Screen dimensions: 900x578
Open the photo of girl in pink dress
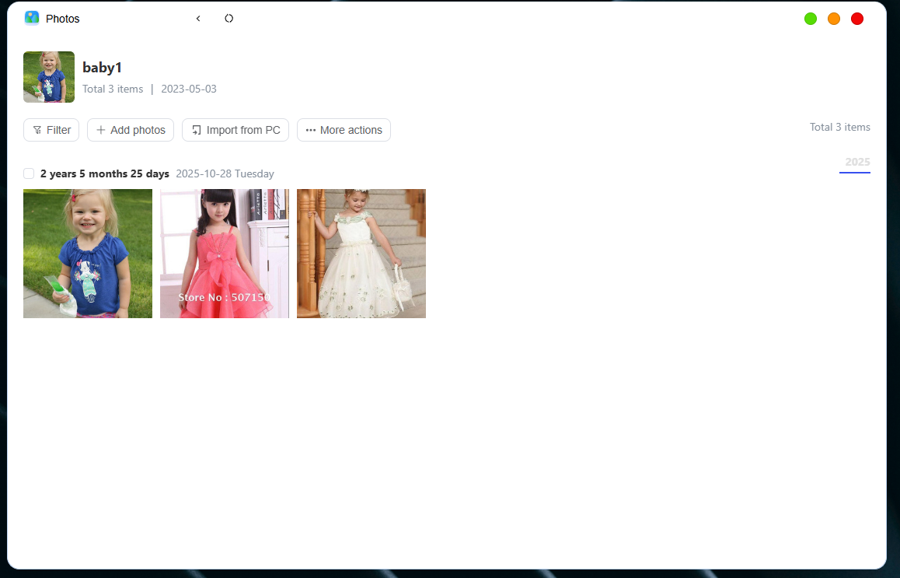225,254
